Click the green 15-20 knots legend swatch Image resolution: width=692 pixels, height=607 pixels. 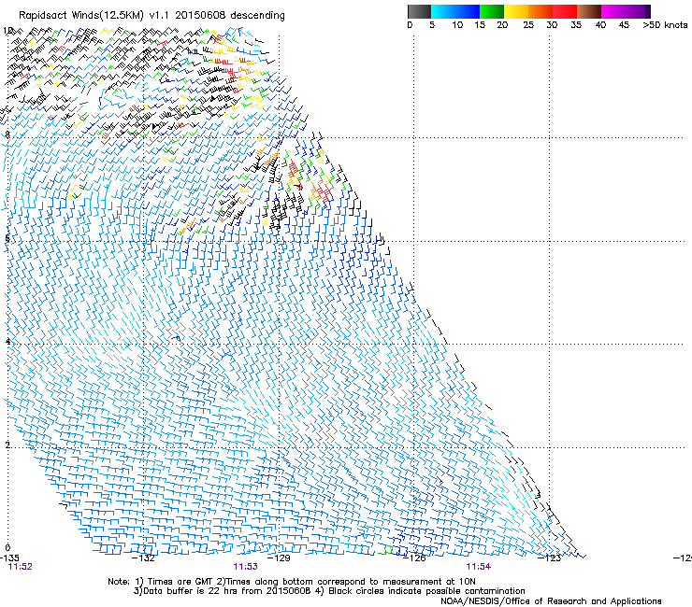[x=492, y=11]
